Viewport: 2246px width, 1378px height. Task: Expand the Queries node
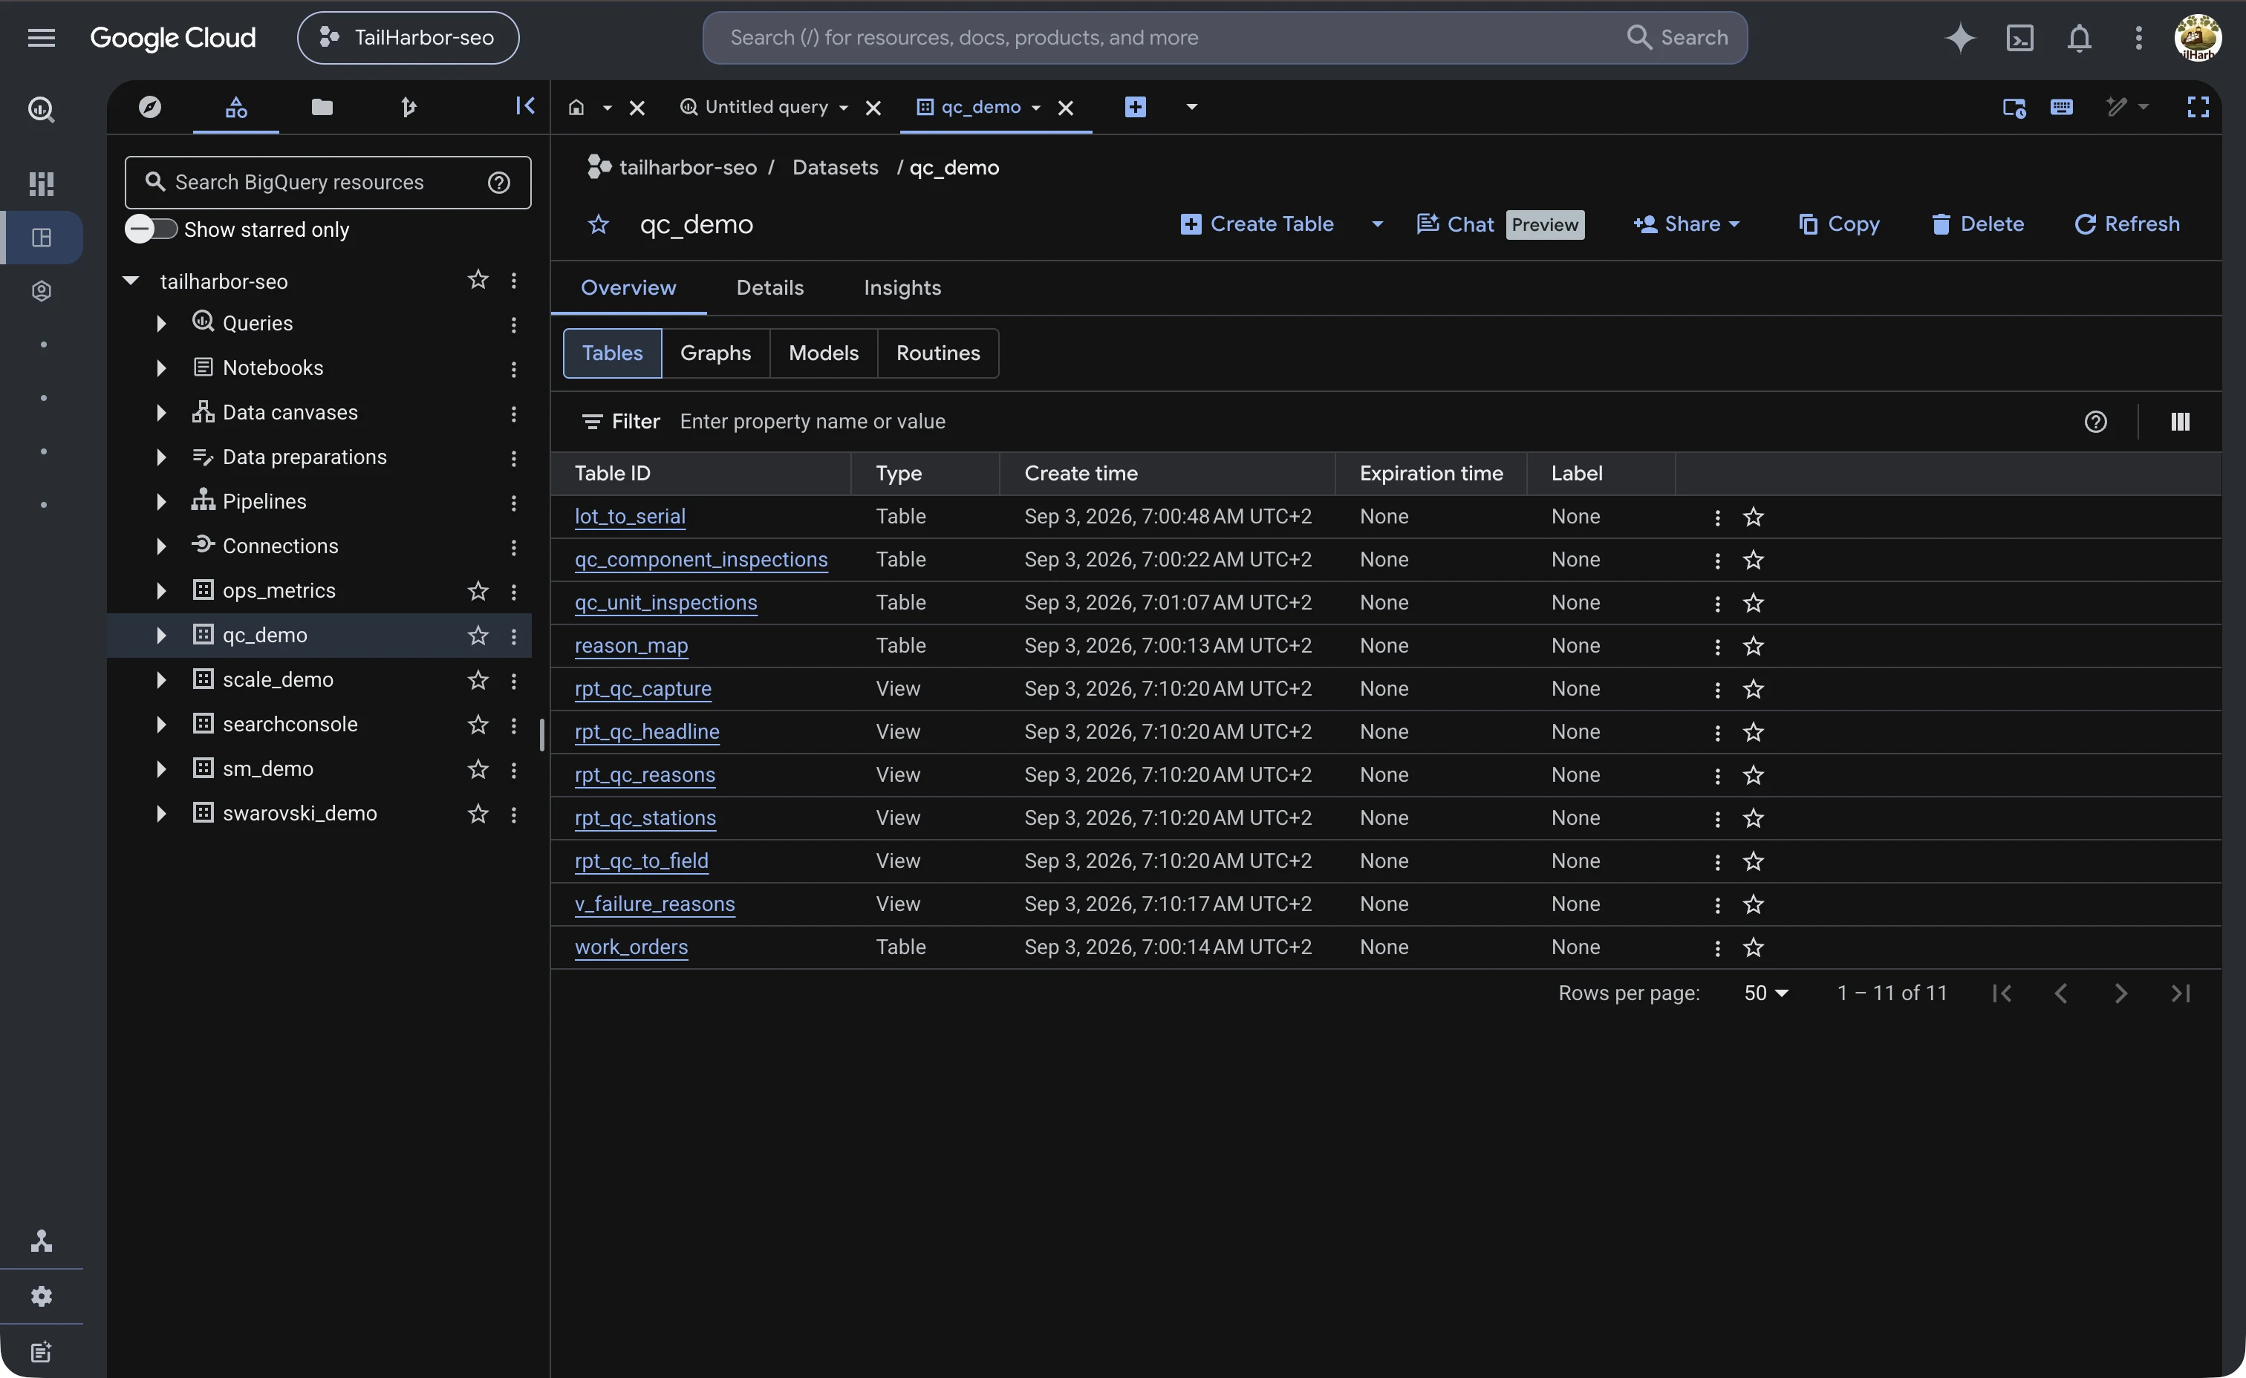tap(160, 324)
